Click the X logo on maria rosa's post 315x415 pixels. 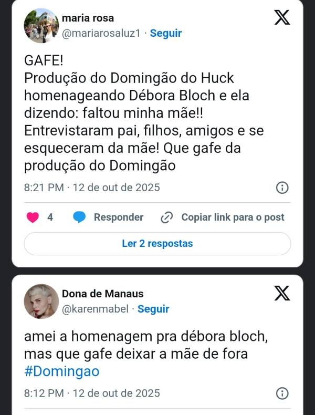point(282,18)
